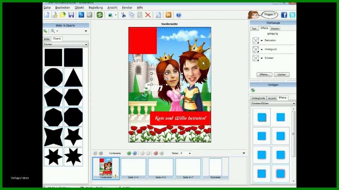Open a file with the folder icon

point(63,15)
